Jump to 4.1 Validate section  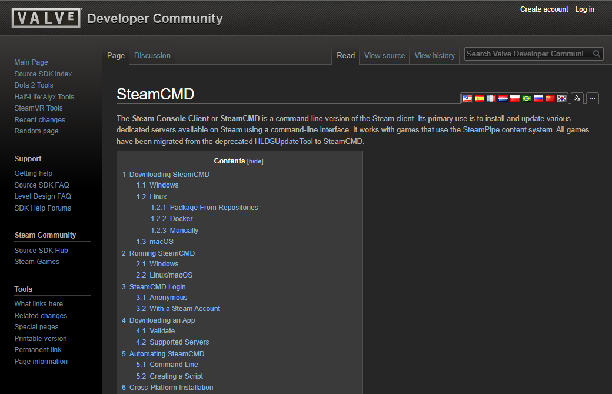[155, 331]
